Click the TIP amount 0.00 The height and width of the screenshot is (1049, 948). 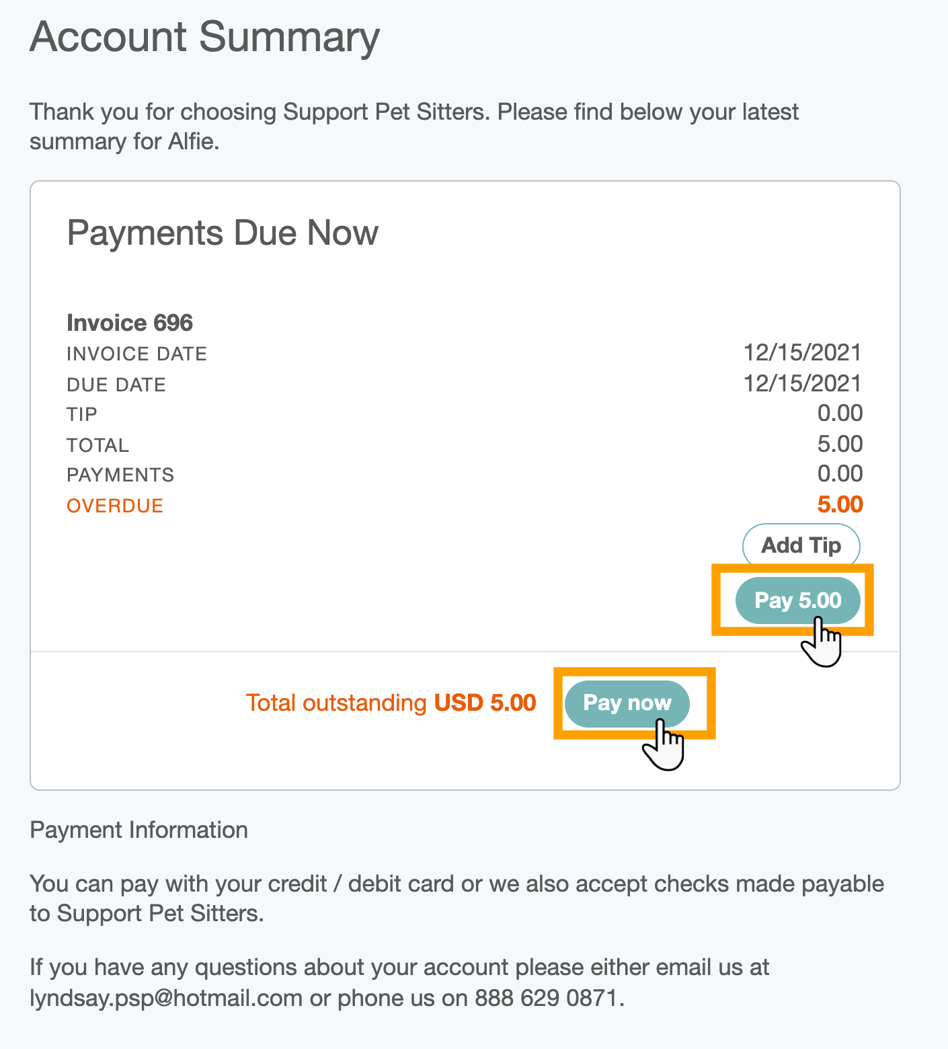pyautogui.click(x=840, y=413)
